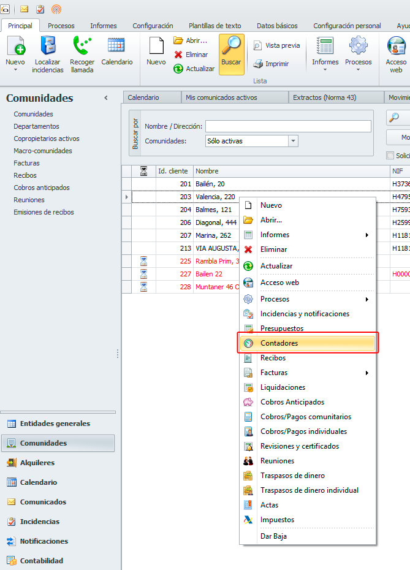Click the Imprimir printer icon
The image size is (410, 570).
[x=259, y=64]
